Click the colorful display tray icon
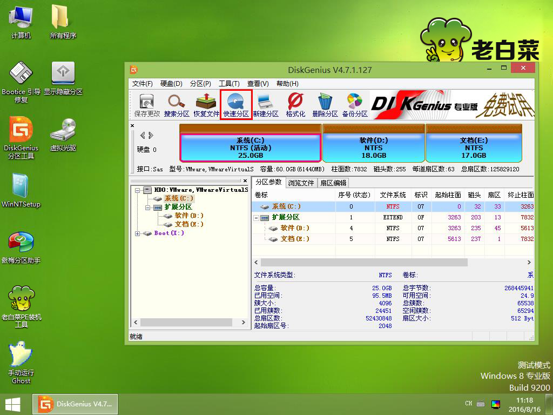The width and height of the screenshot is (553, 415). point(496,404)
